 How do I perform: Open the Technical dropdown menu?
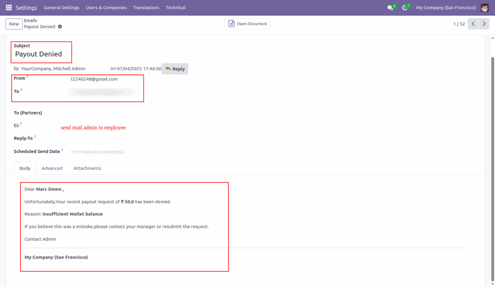(175, 7)
